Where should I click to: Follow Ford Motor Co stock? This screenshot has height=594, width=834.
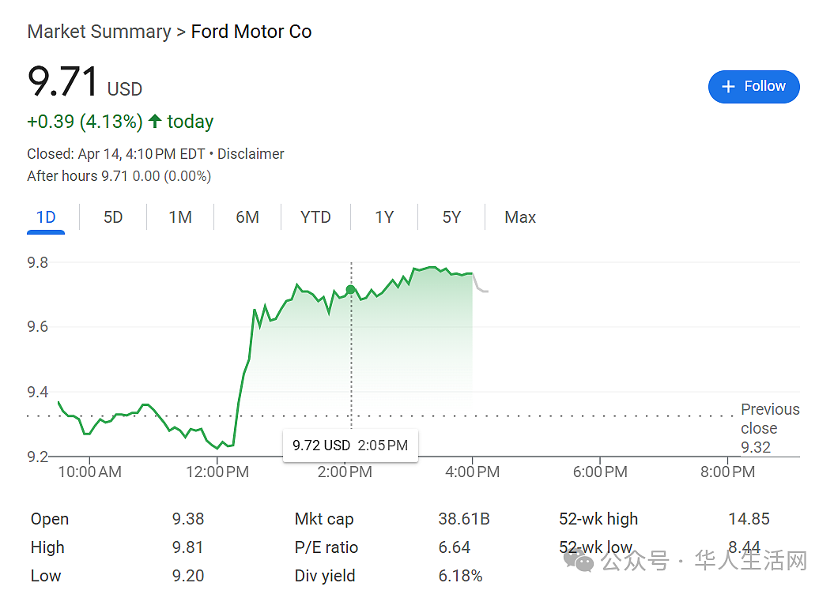click(753, 87)
